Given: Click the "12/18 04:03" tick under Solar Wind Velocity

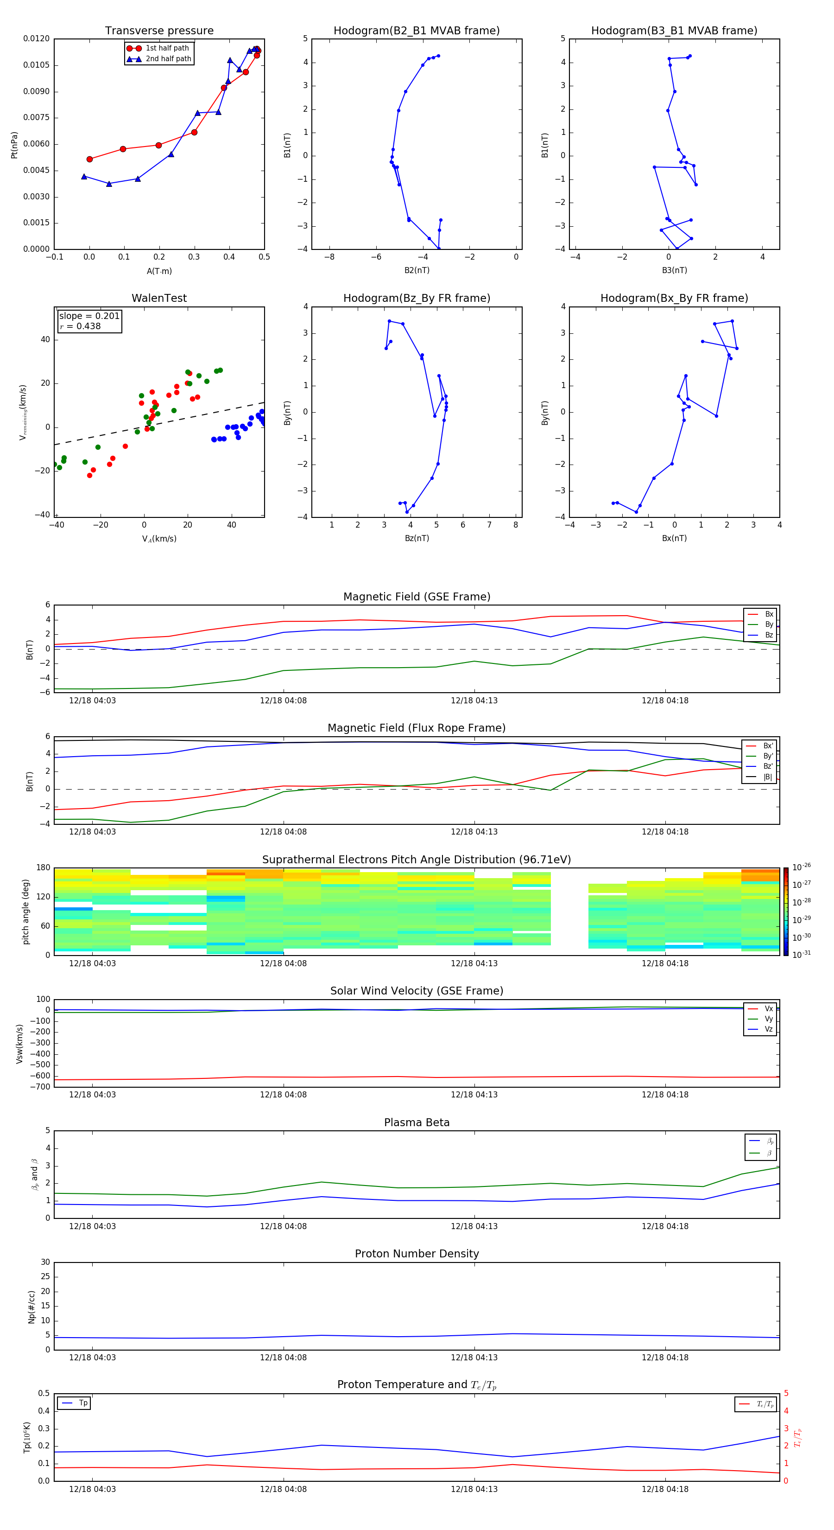Looking at the screenshot, I should point(92,1095).
